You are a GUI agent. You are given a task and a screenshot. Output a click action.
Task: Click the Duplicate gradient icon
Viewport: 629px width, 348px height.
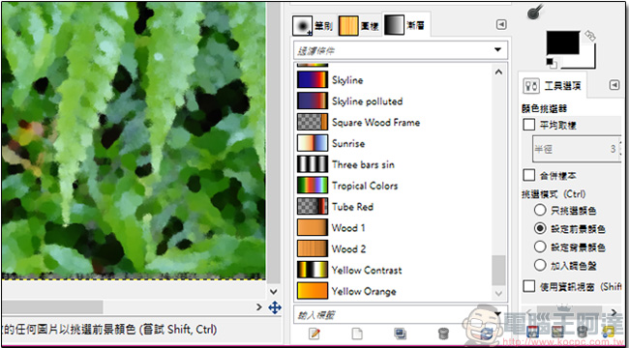tap(401, 333)
